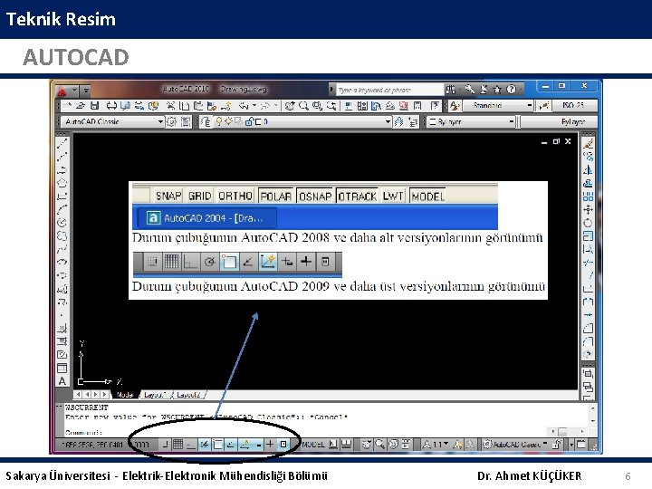
Task: Toggle Polar Tracking in status bar
Action: tap(204, 444)
